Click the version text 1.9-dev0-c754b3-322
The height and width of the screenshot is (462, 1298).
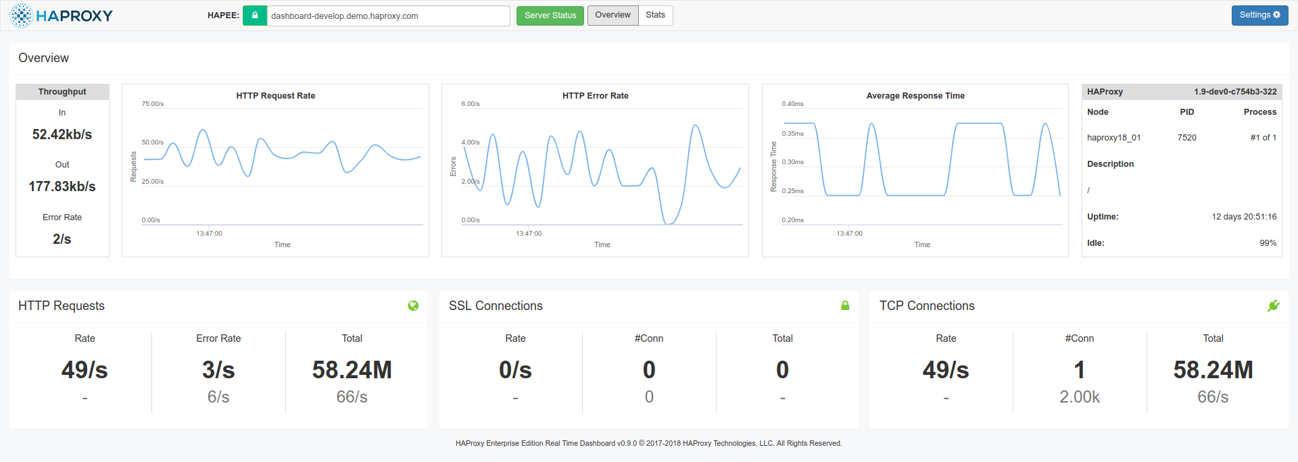tap(1235, 92)
